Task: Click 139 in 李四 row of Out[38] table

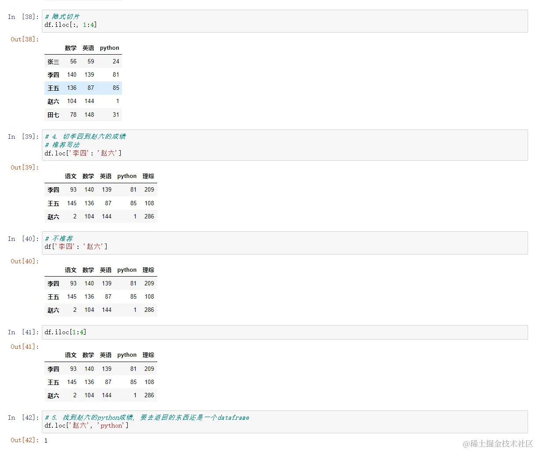Action: point(89,75)
